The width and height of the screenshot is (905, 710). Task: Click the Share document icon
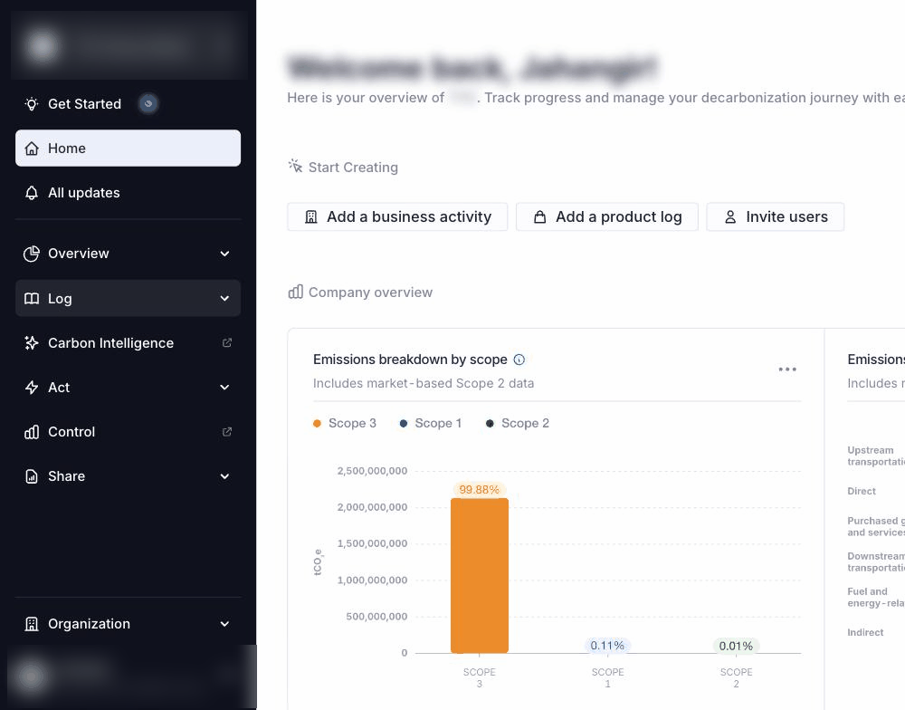click(x=32, y=476)
